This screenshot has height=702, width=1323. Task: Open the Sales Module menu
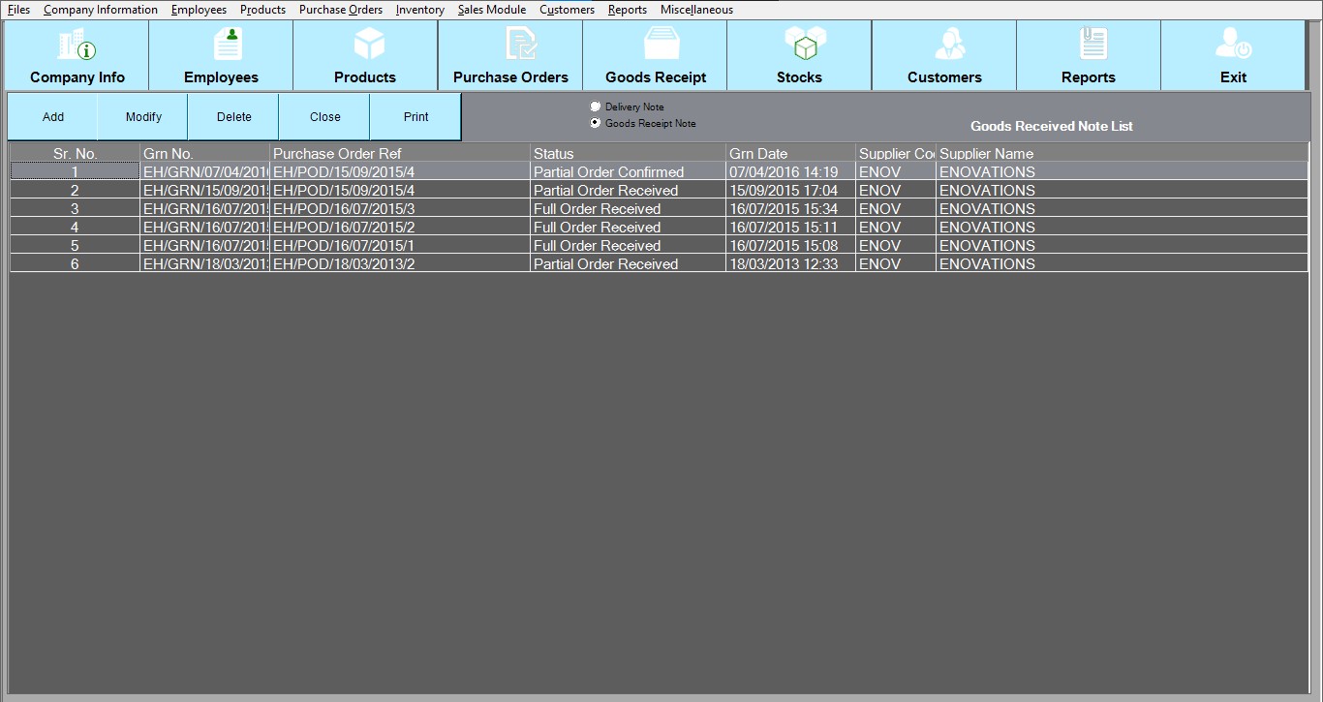click(492, 10)
